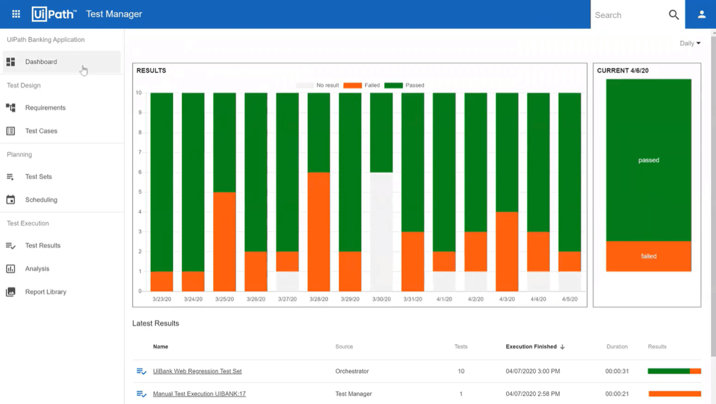Open the user profile icon
This screenshot has height=404, width=716.
[x=701, y=15]
